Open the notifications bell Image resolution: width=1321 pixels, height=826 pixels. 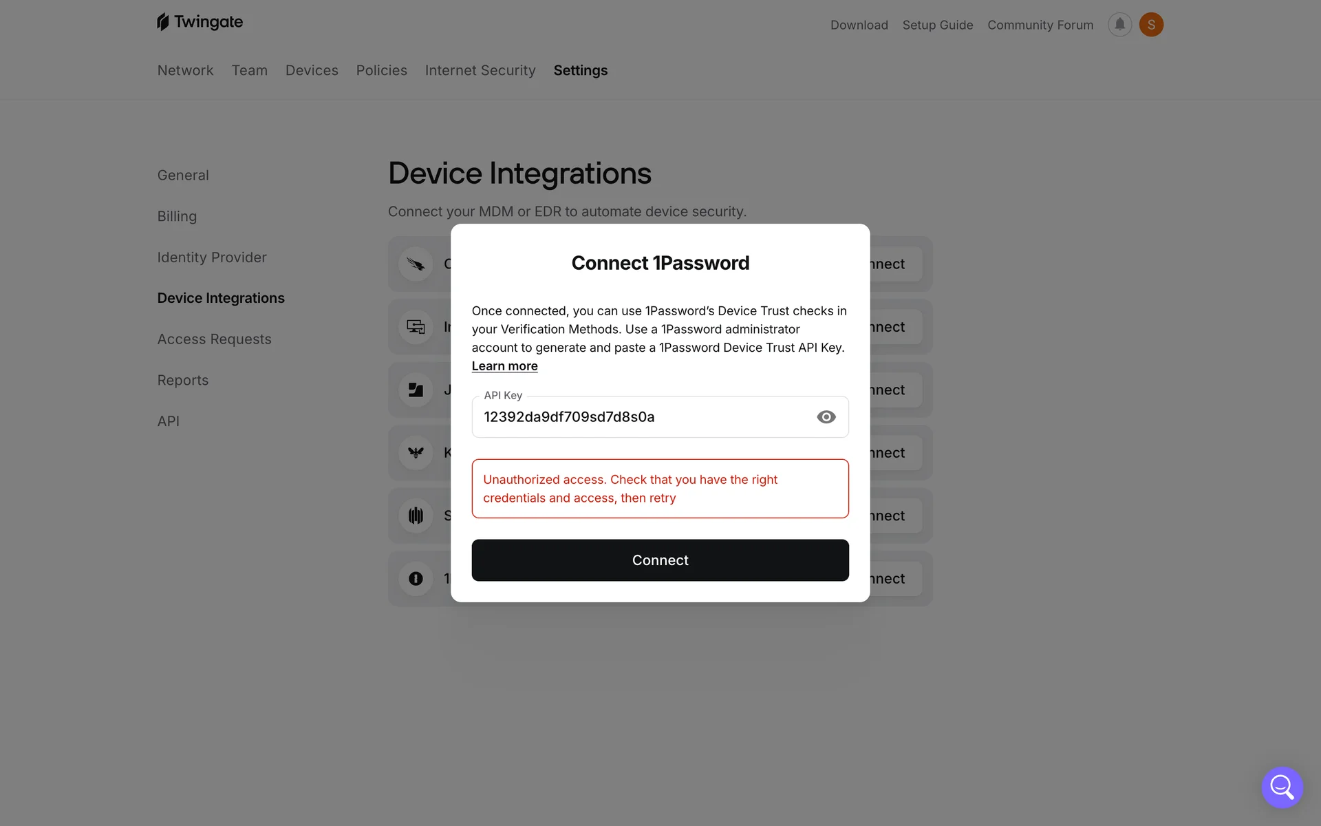tap(1119, 25)
